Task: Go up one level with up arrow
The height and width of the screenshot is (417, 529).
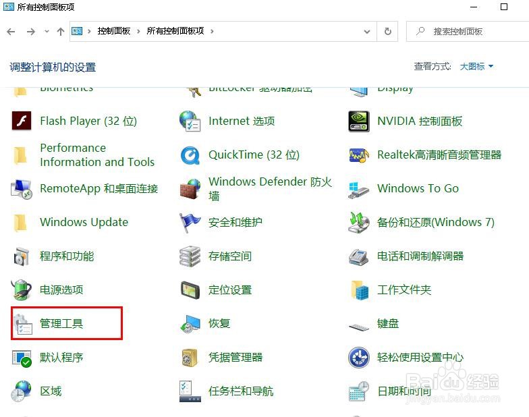Action: [61, 32]
